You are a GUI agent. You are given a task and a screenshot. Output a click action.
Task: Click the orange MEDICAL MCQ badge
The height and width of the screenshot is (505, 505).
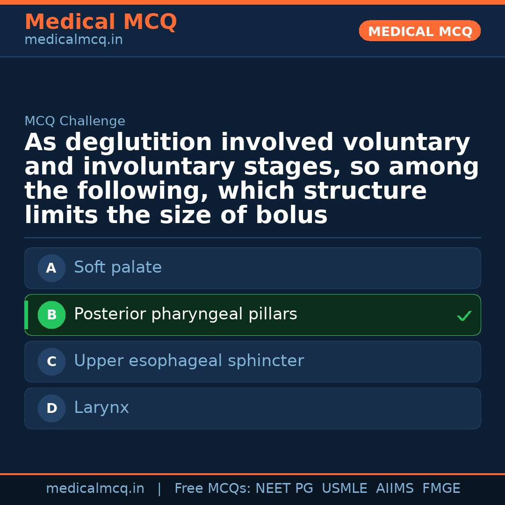tap(419, 31)
